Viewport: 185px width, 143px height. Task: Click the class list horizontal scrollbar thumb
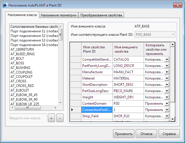point(28,108)
